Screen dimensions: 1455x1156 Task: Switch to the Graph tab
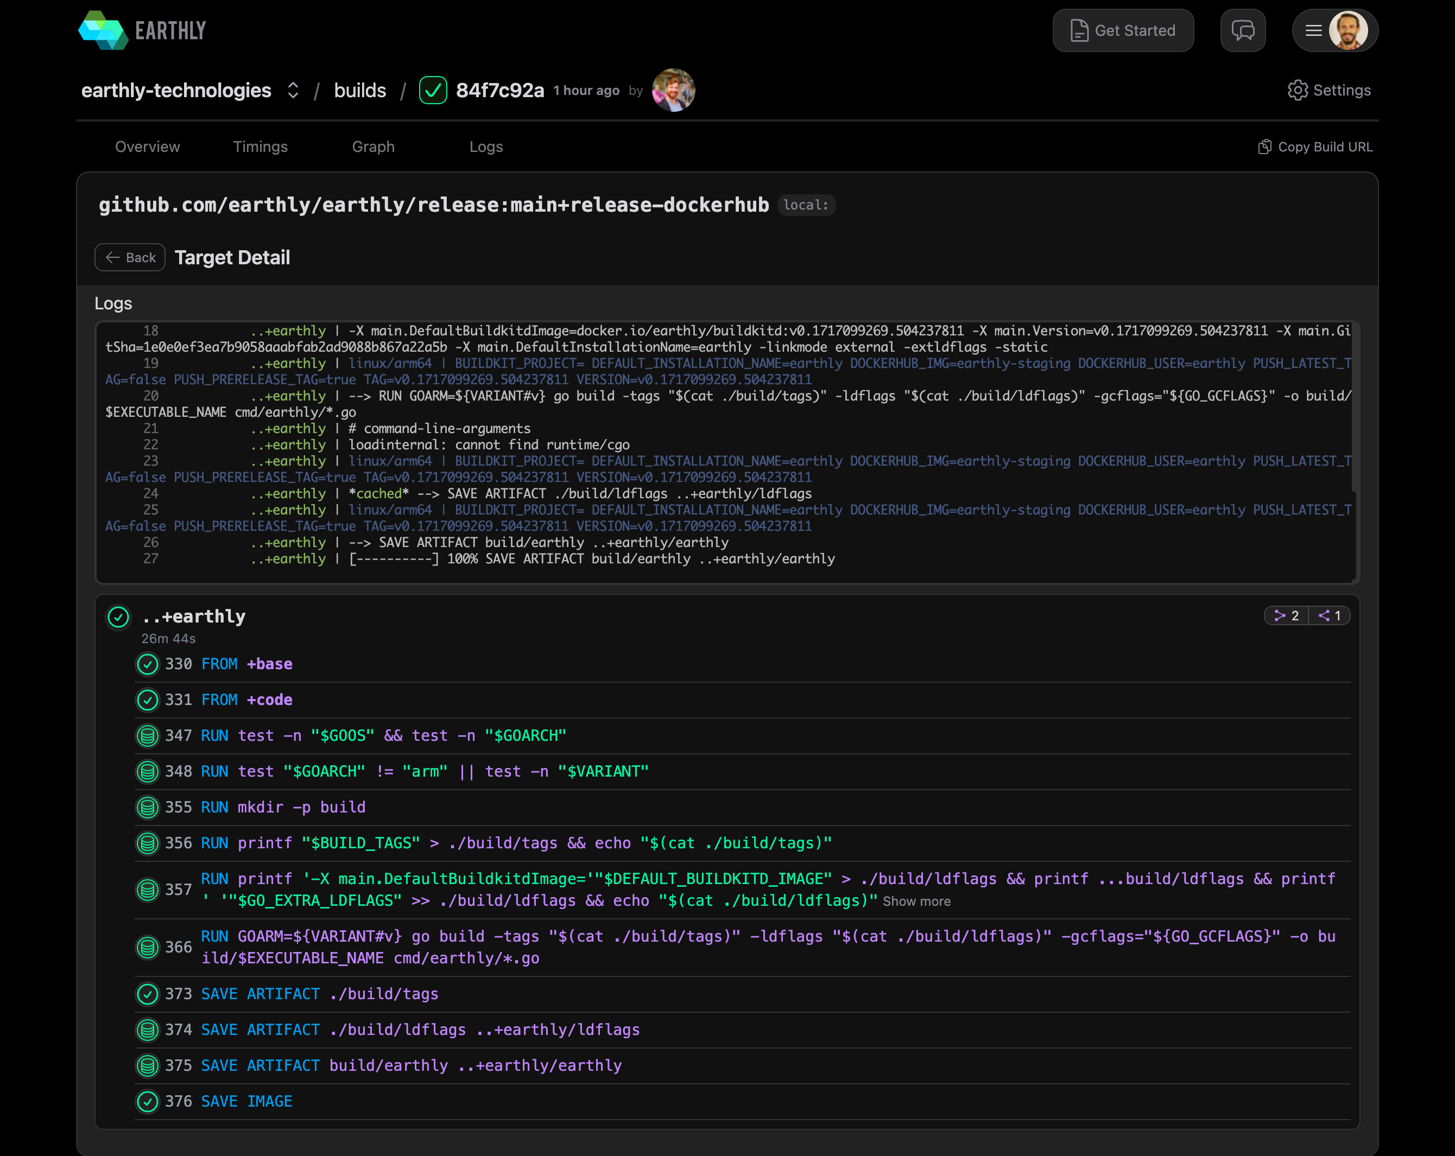coord(373,147)
